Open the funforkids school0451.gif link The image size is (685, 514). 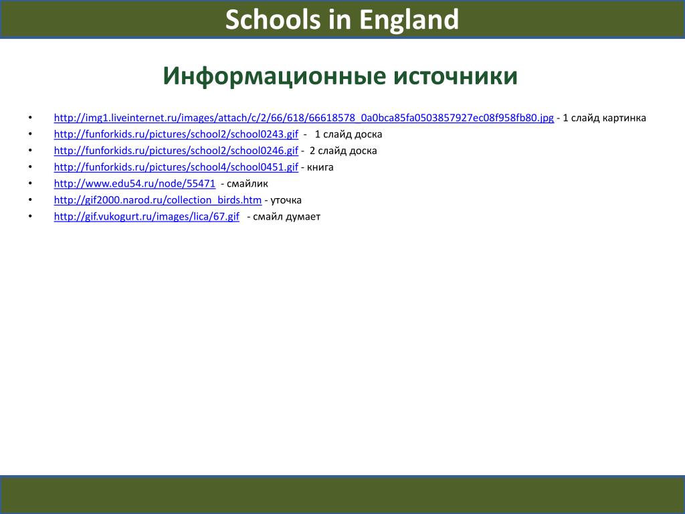[x=176, y=167]
